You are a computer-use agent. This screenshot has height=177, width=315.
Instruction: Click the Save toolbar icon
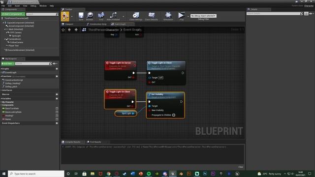[81, 16]
